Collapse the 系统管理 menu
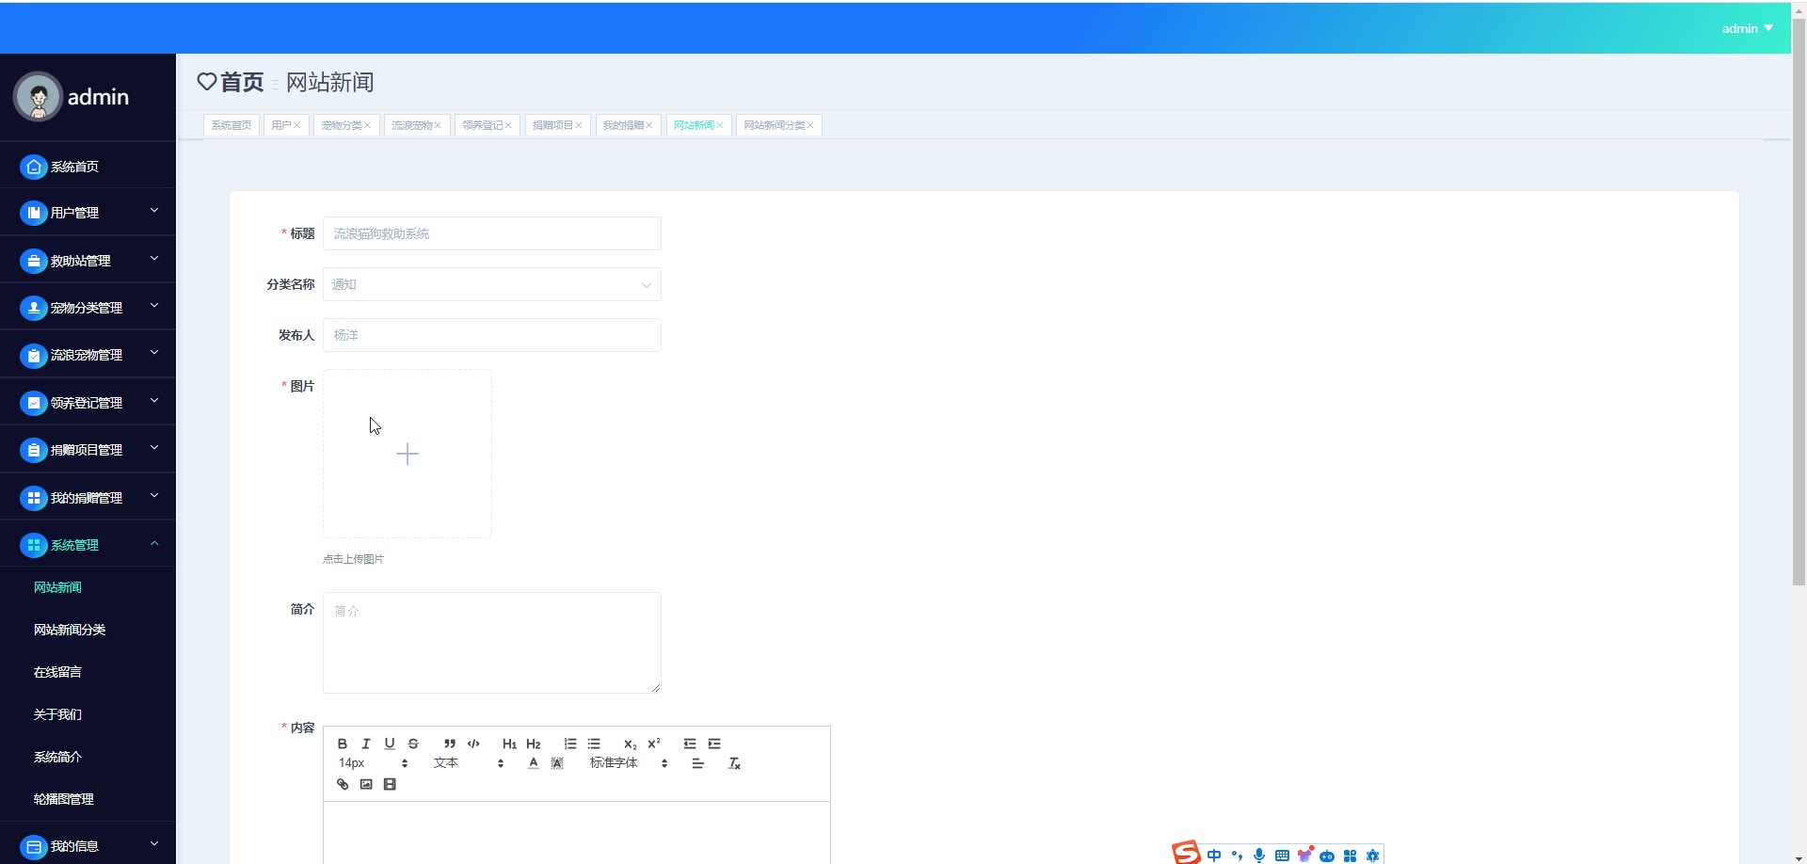The width and height of the screenshot is (1807, 864). [x=88, y=545]
